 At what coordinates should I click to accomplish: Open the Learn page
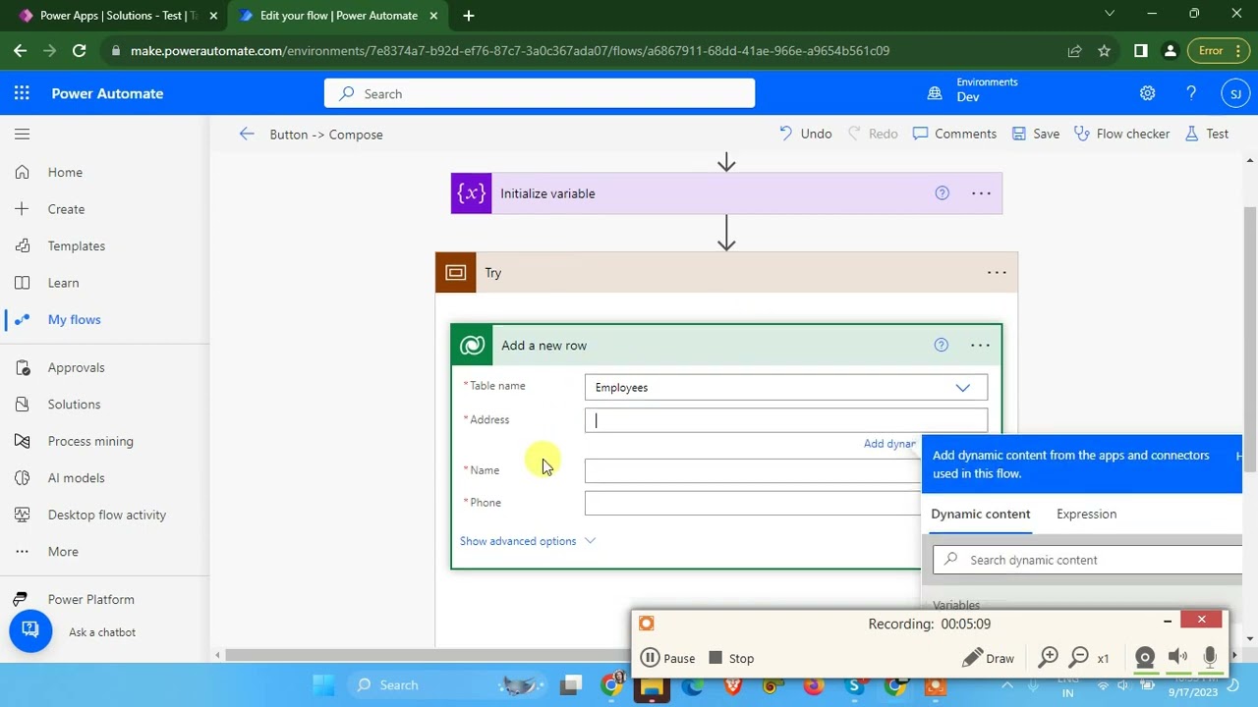click(x=63, y=283)
